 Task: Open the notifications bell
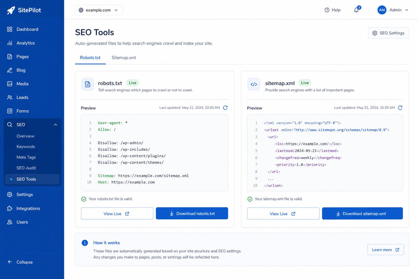(x=356, y=10)
